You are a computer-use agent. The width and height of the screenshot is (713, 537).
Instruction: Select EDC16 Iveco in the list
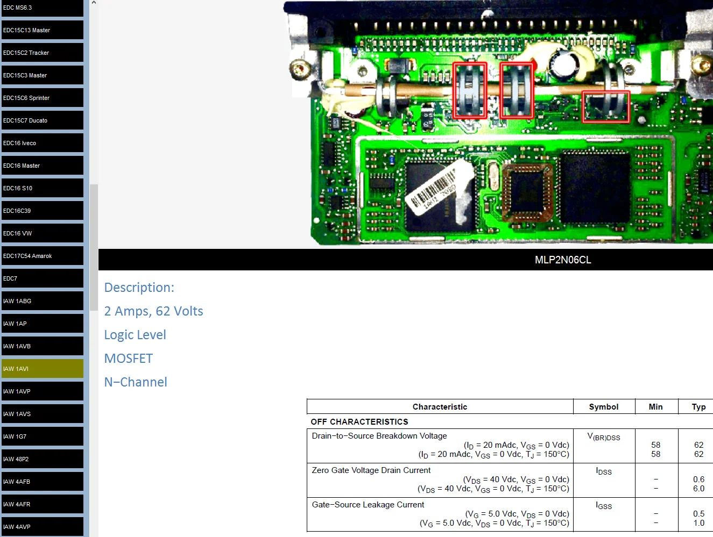[x=43, y=143]
